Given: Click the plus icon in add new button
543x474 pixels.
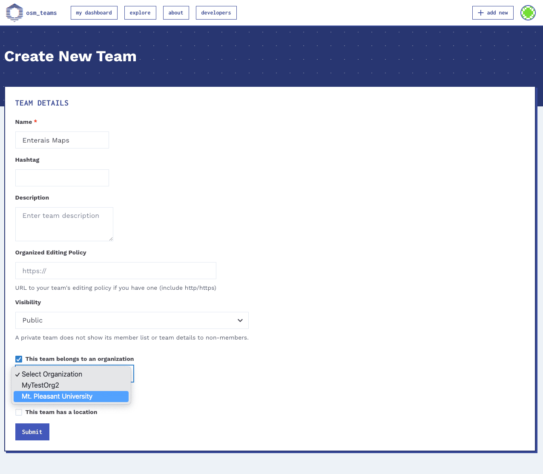Looking at the screenshot, I should click(x=480, y=12).
